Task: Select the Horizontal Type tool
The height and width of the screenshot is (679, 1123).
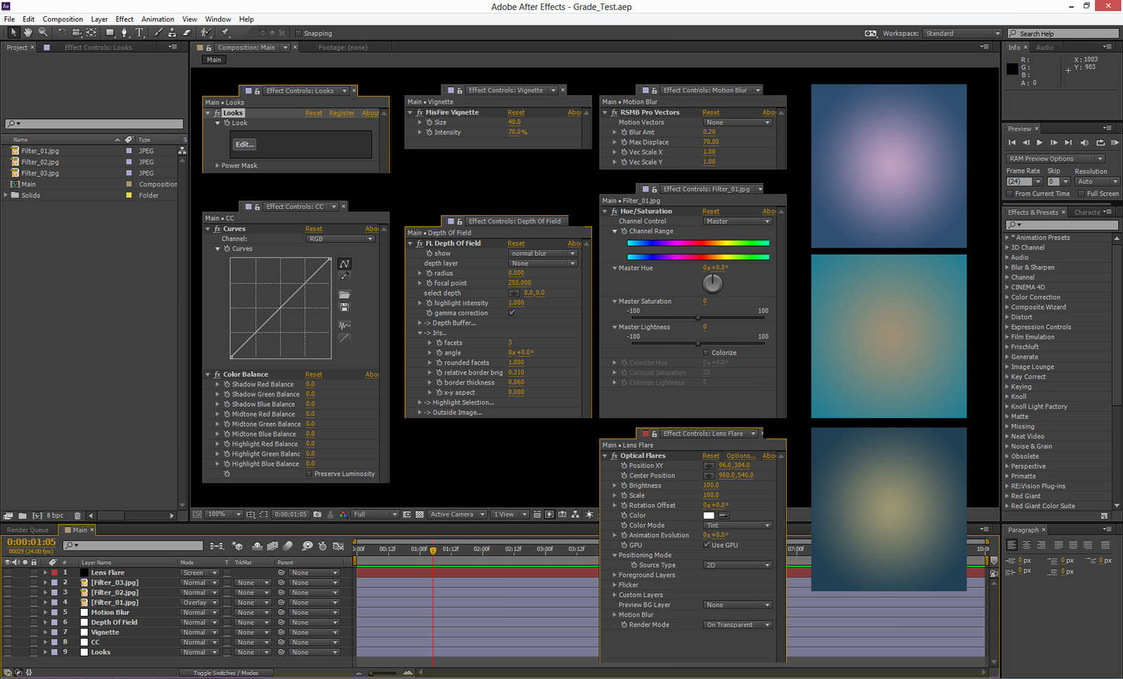Action: coord(140,32)
